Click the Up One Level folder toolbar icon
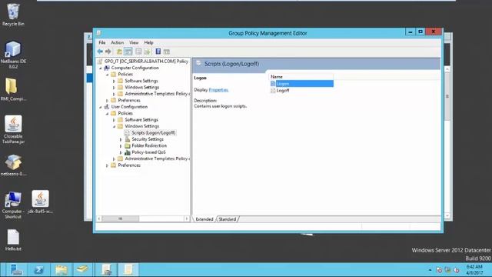 coord(119,52)
